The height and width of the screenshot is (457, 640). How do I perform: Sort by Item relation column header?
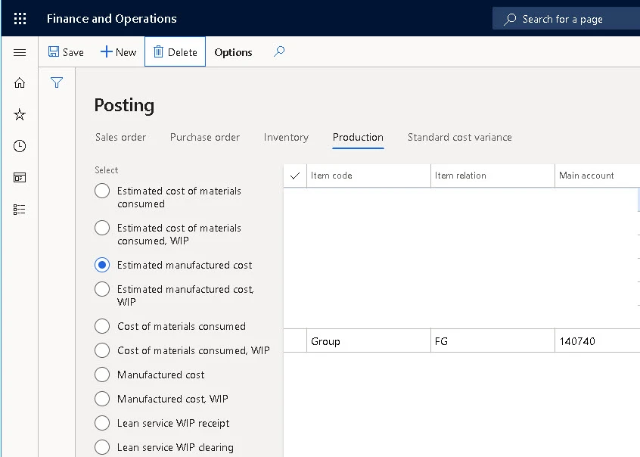pos(492,176)
